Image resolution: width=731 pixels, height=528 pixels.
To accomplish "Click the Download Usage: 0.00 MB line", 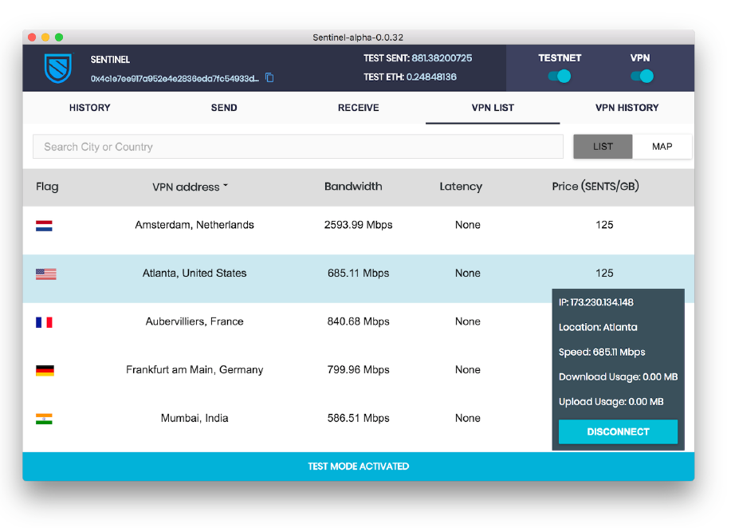I will pos(618,377).
